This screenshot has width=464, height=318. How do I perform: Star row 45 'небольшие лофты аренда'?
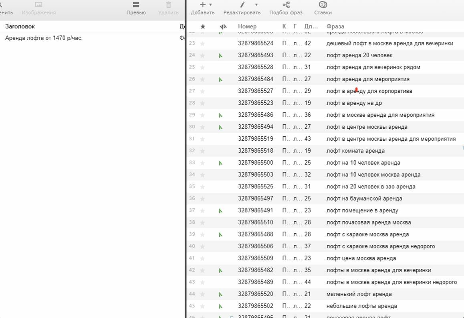tap(202, 306)
